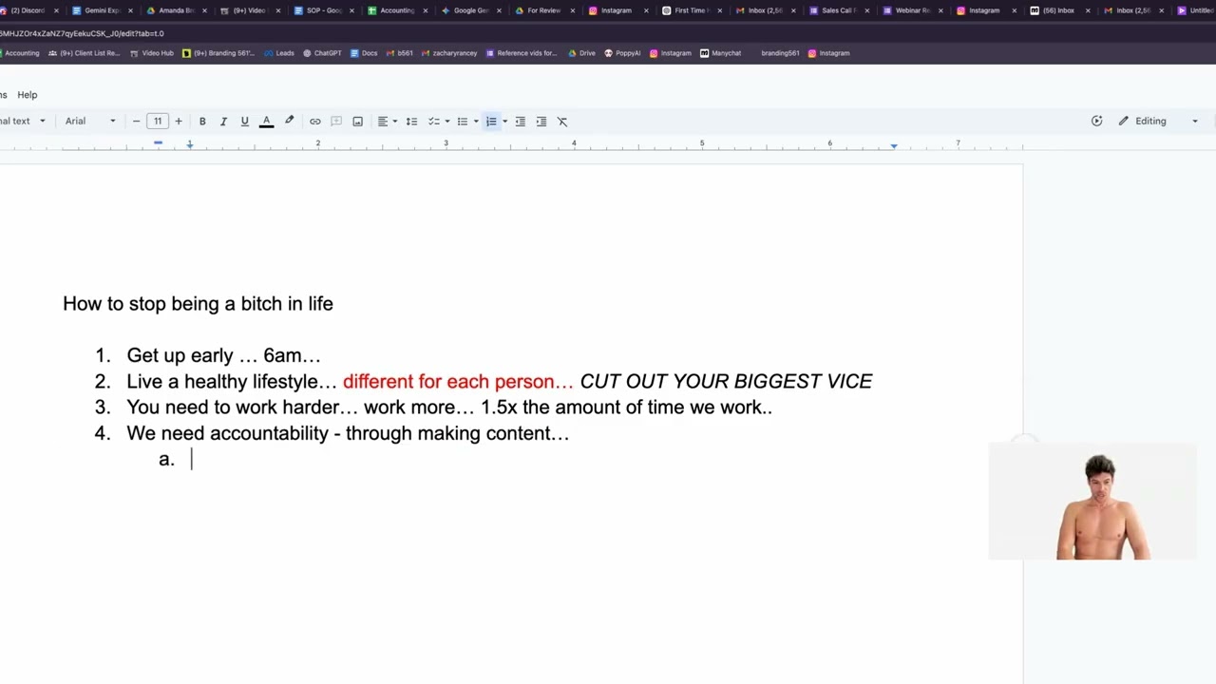Toggle italic formatting
1216x684 pixels.
[223, 121]
